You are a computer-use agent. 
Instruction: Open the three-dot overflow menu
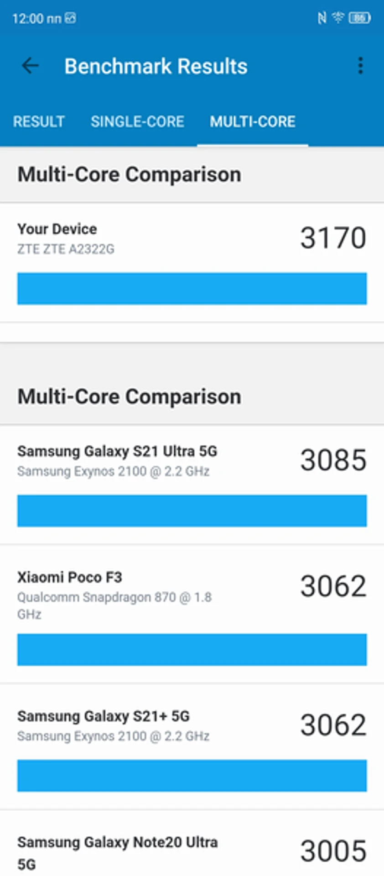[x=360, y=66]
